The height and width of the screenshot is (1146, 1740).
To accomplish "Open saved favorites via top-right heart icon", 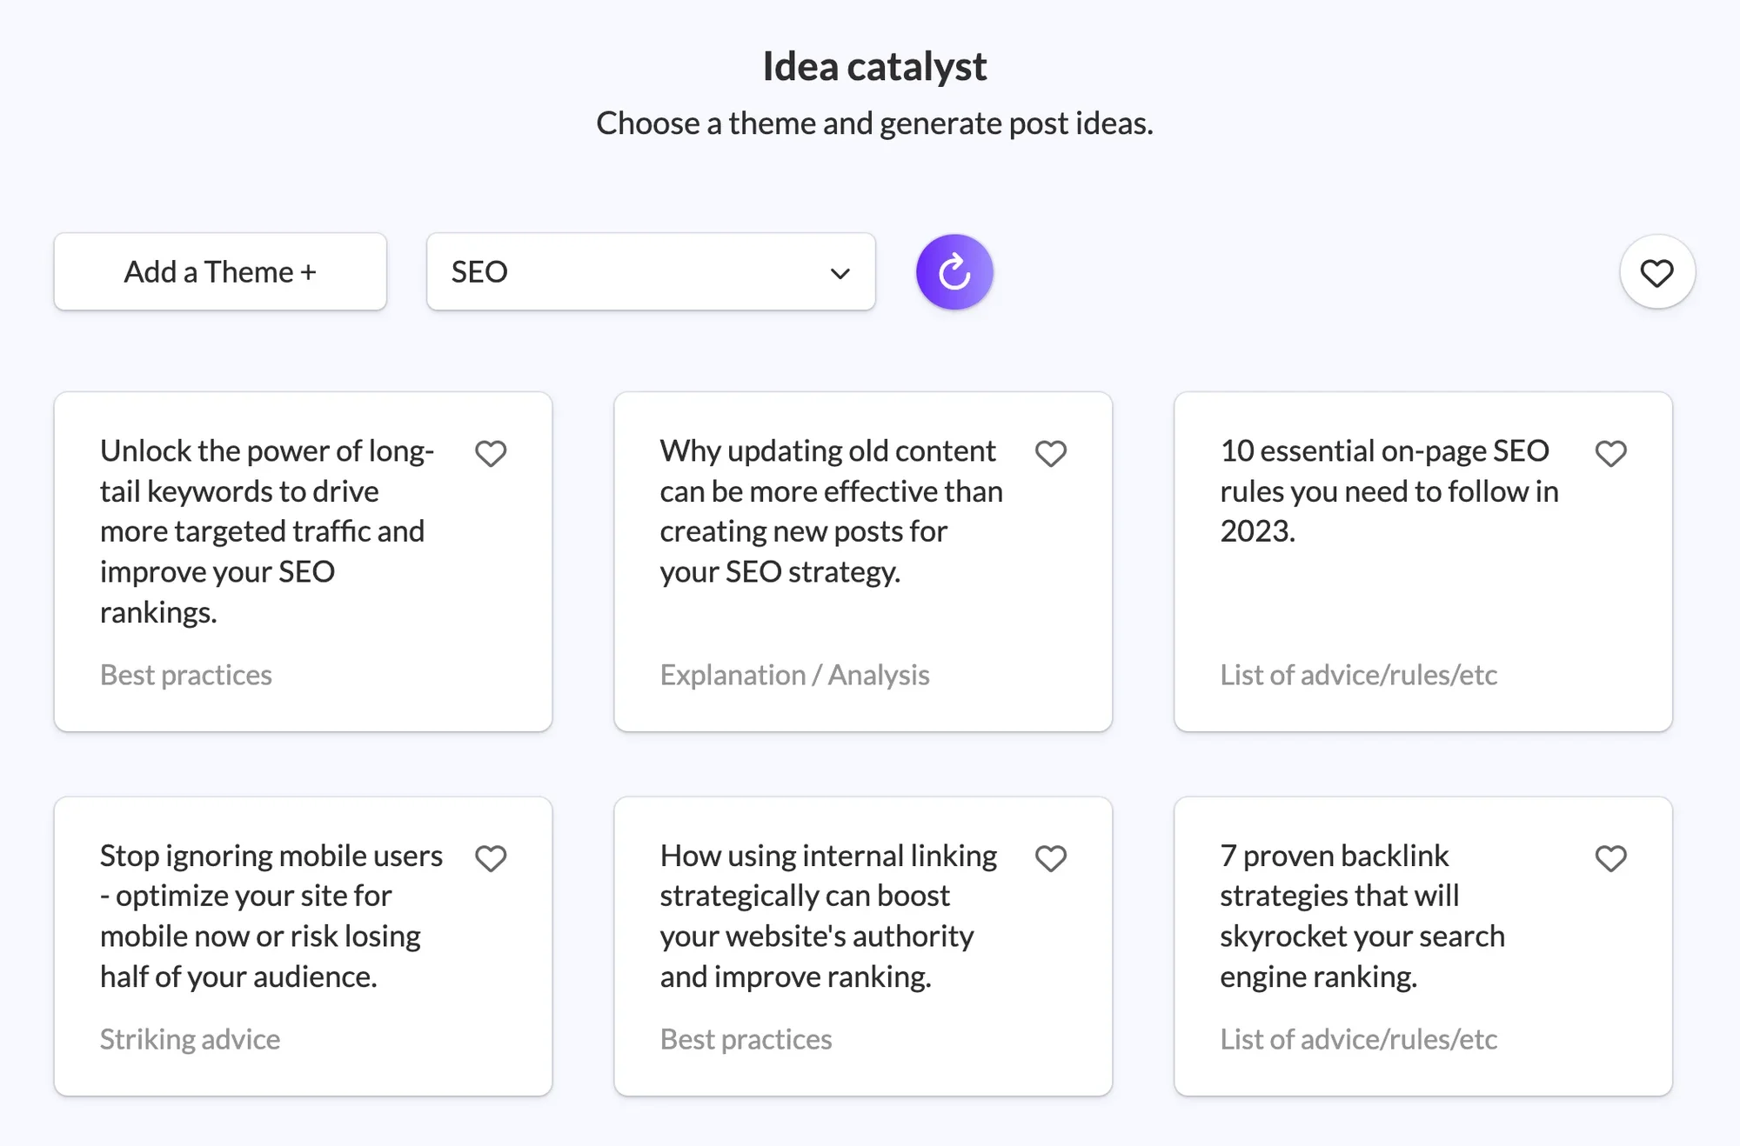I will [x=1656, y=271].
